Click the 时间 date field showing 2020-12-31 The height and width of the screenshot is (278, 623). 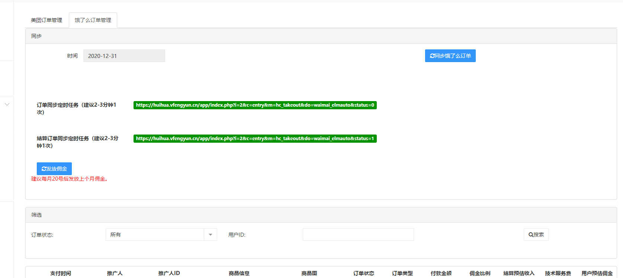pos(124,56)
